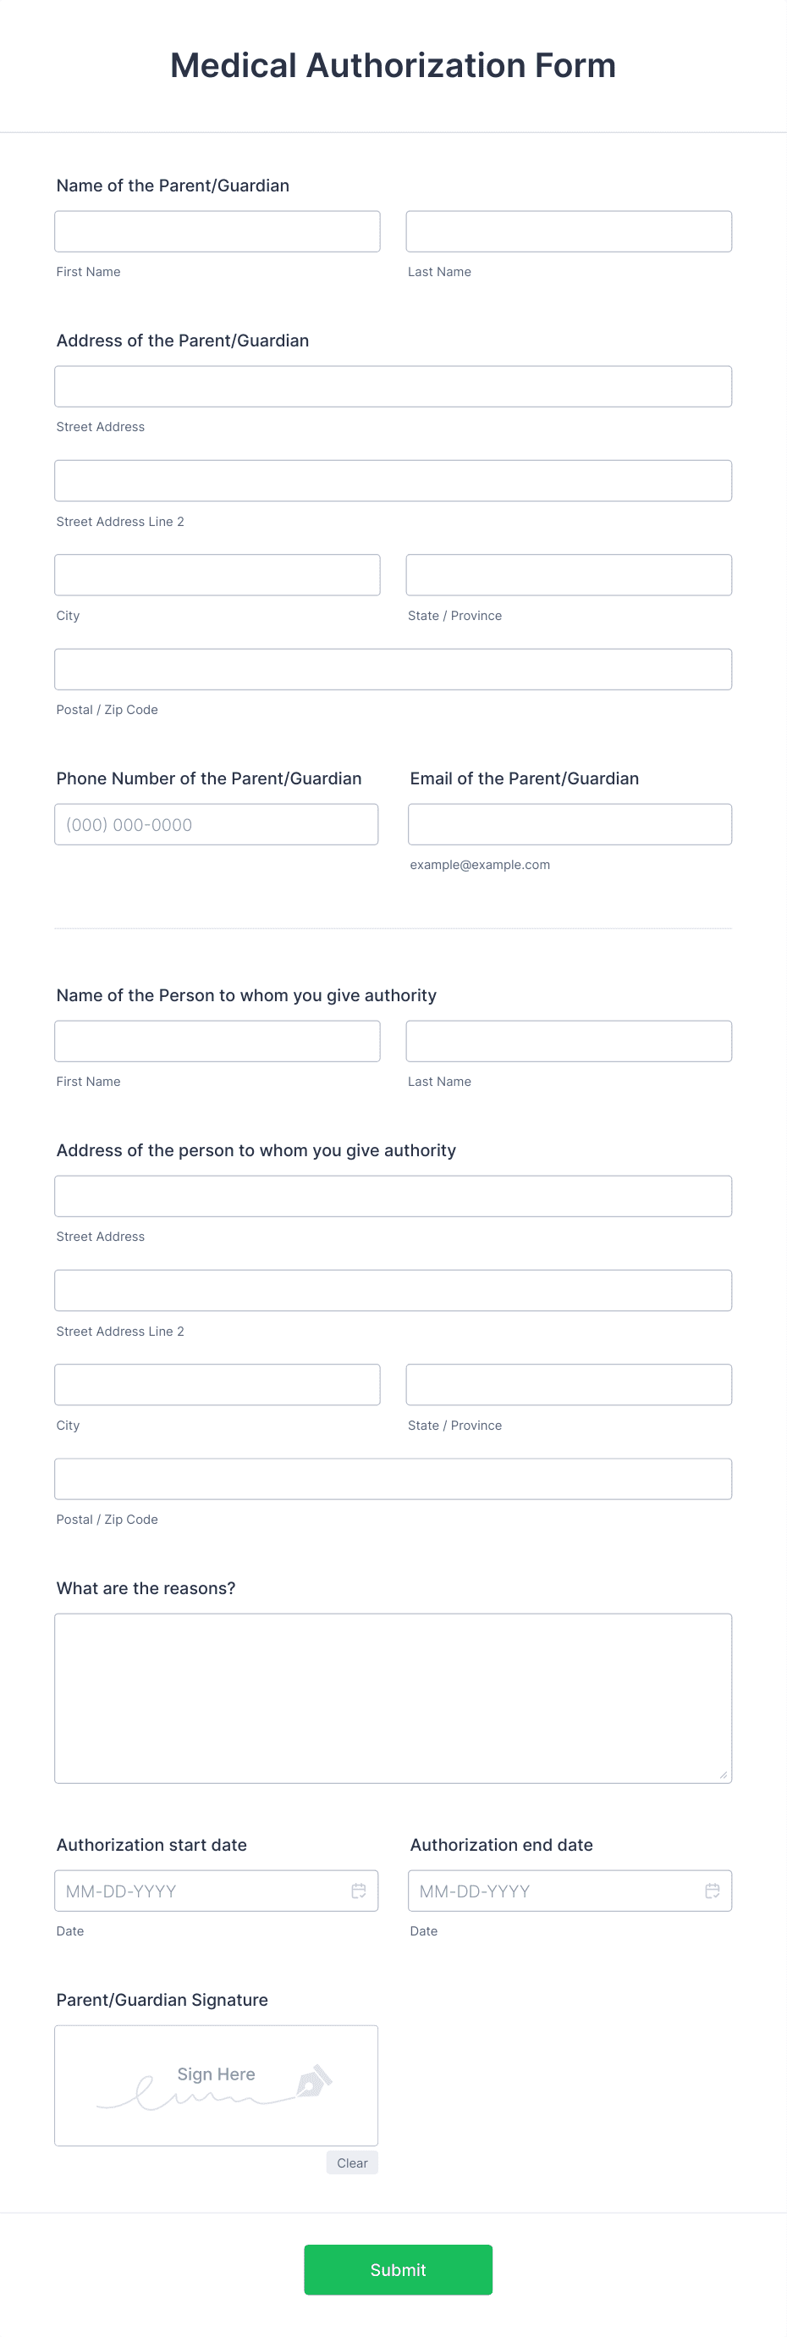Select the parent's Street Address field
Image resolution: width=787 pixels, height=2337 pixels.
pos(393,385)
